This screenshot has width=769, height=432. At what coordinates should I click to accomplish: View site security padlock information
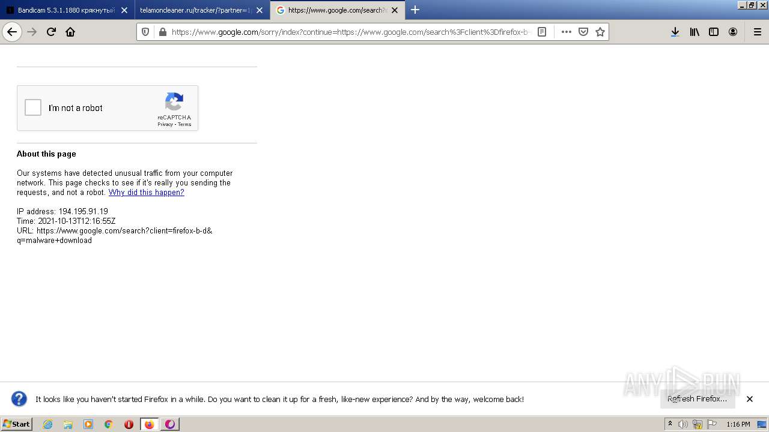[162, 32]
